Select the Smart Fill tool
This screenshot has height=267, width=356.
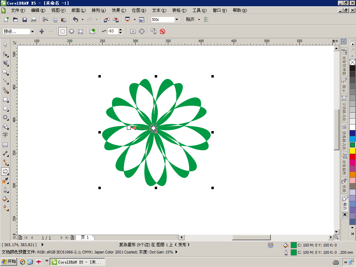click(5, 90)
